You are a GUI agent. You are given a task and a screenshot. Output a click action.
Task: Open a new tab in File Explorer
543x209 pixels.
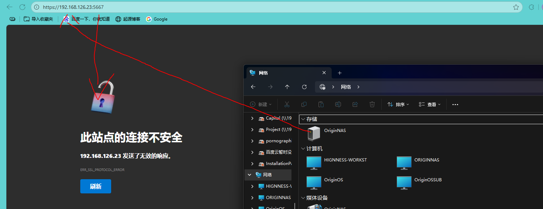(x=340, y=73)
